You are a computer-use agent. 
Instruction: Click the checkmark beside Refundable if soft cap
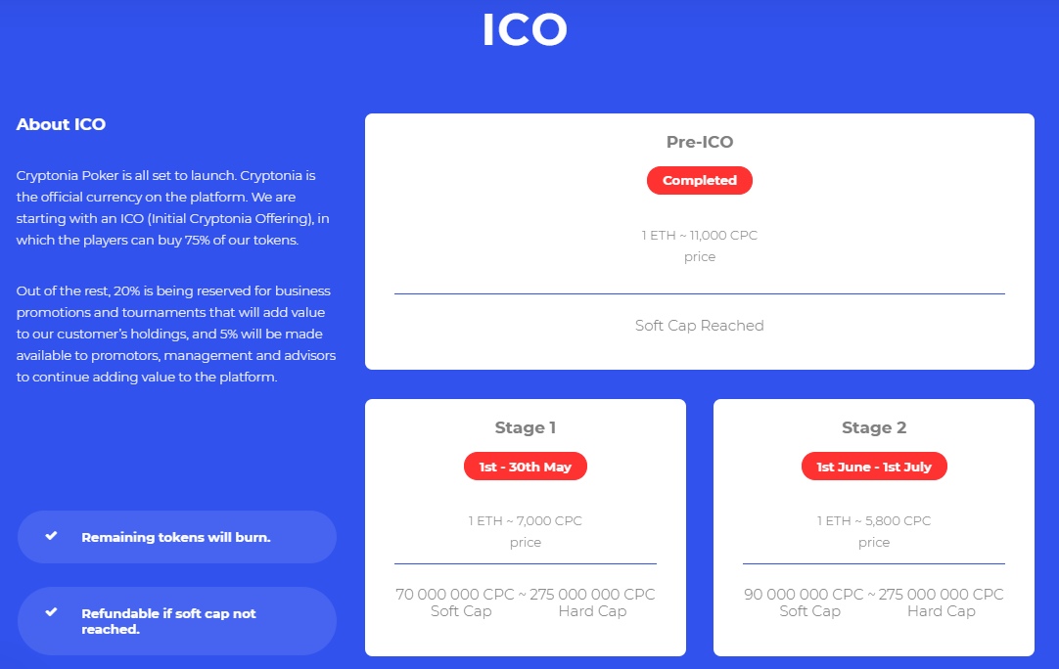tap(52, 612)
